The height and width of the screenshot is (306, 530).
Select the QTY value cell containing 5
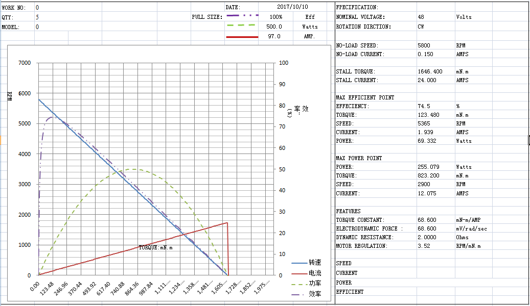pyautogui.click(x=37, y=17)
